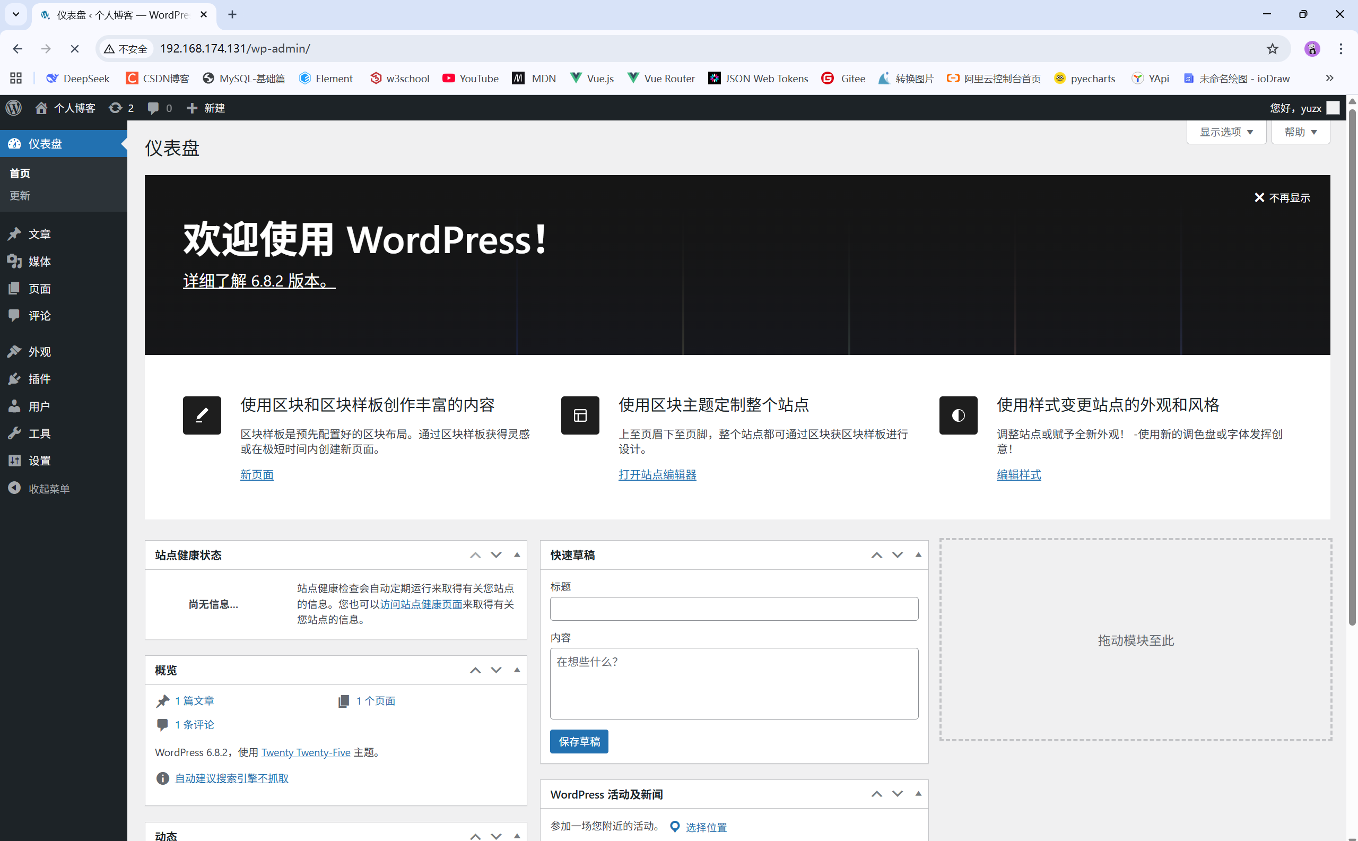Open the 您好，yuzx user account menu
Viewport: 1358px width, 841px height.
coord(1304,108)
